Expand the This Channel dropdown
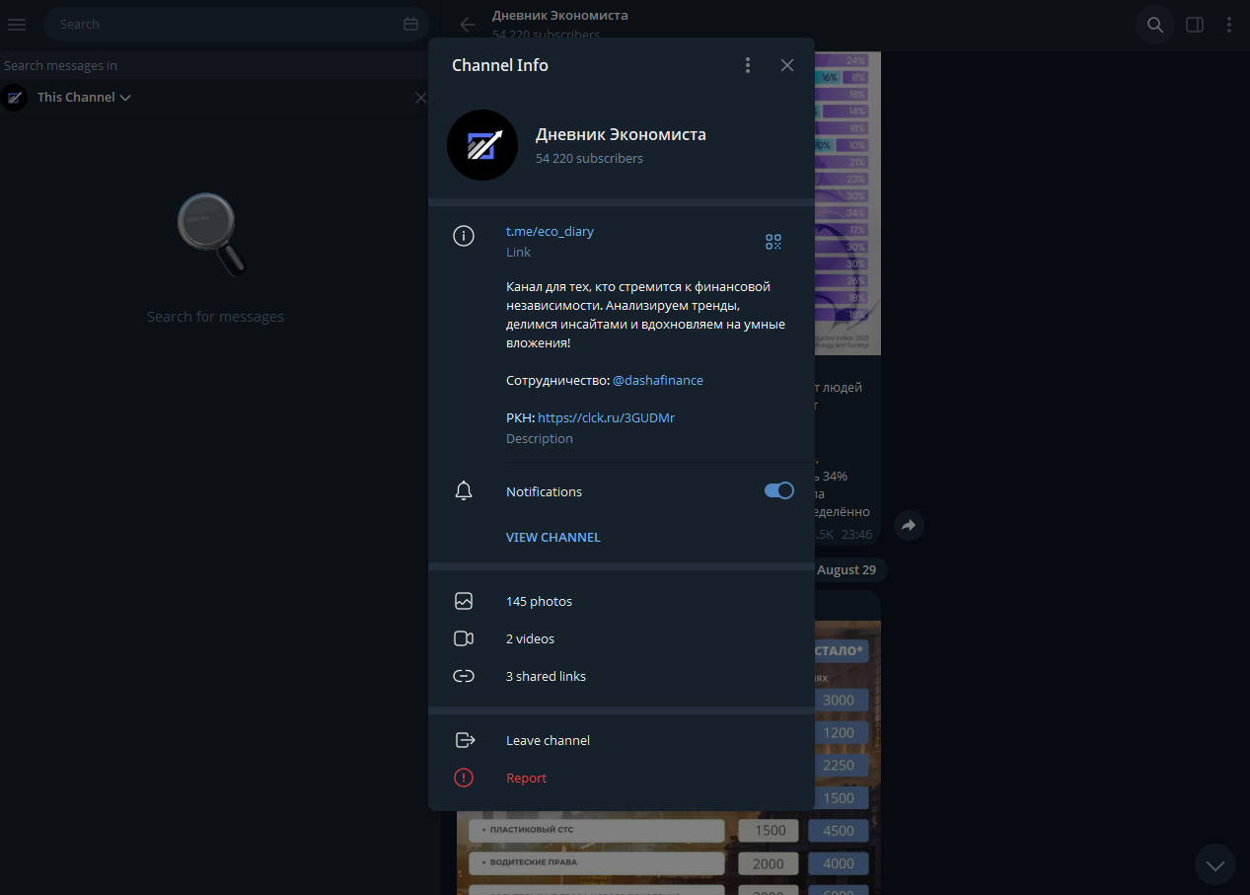Viewport: 1250px width, 895px height. click(x=84, y=98)
